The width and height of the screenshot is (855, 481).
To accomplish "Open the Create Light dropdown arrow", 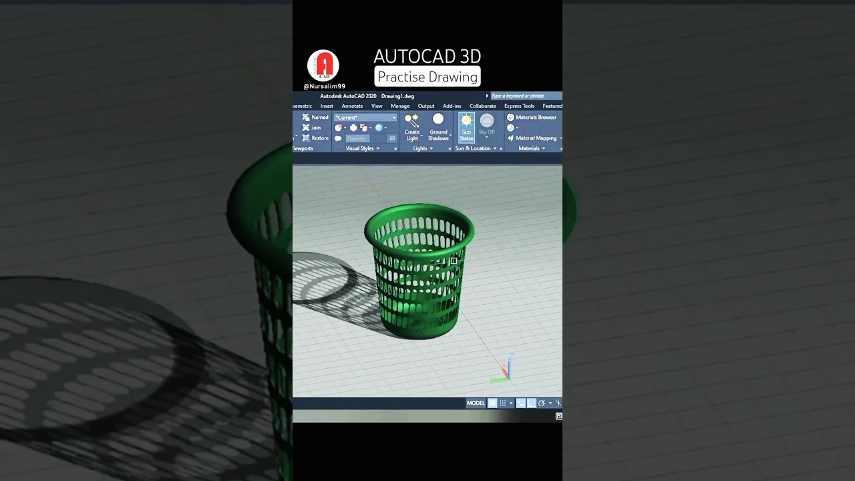I will [x=422, y=136].
